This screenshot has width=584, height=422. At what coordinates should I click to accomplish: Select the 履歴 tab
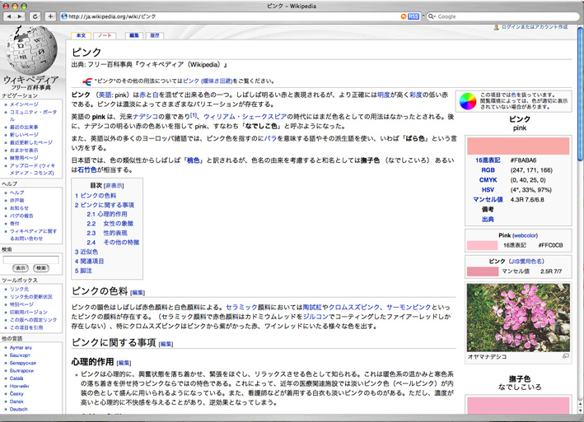point(155,35)
